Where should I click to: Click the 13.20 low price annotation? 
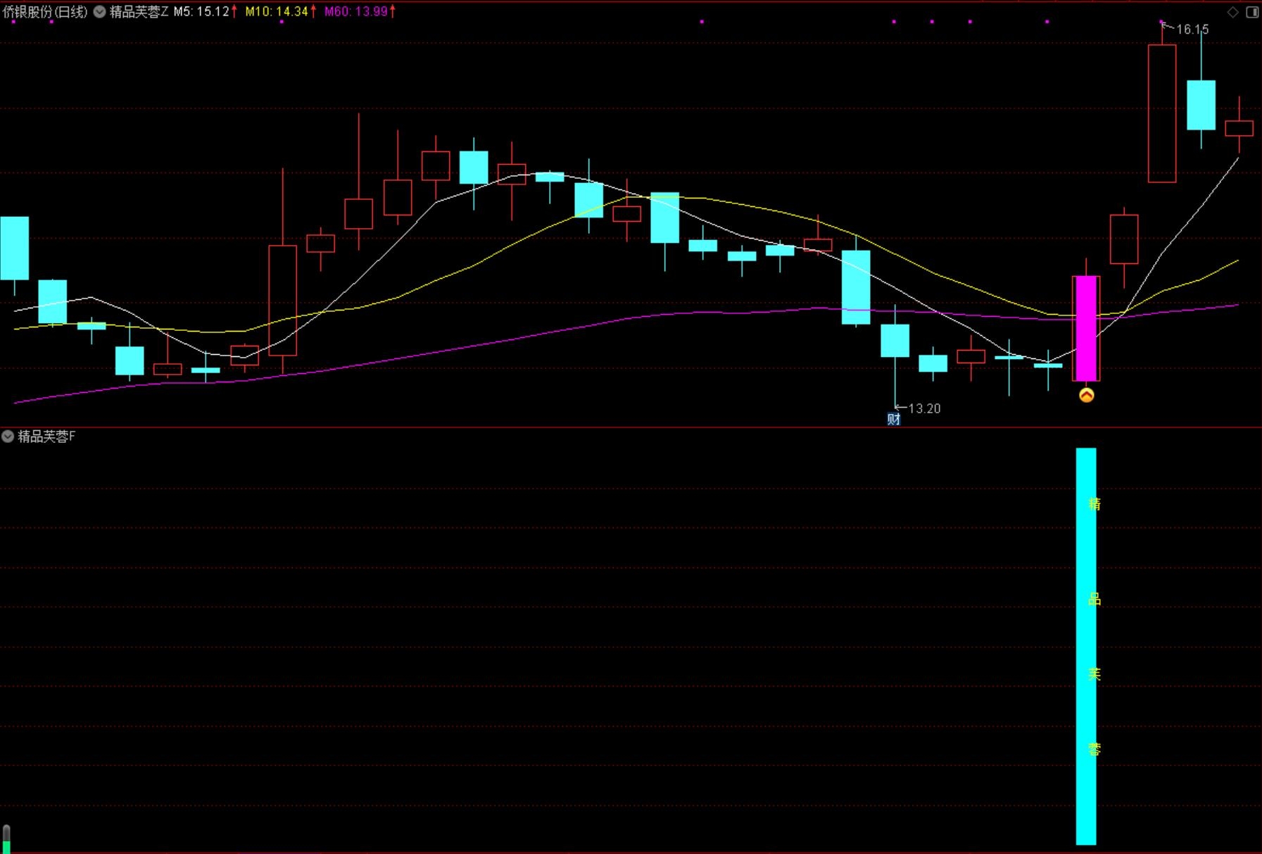click(923, 408)
